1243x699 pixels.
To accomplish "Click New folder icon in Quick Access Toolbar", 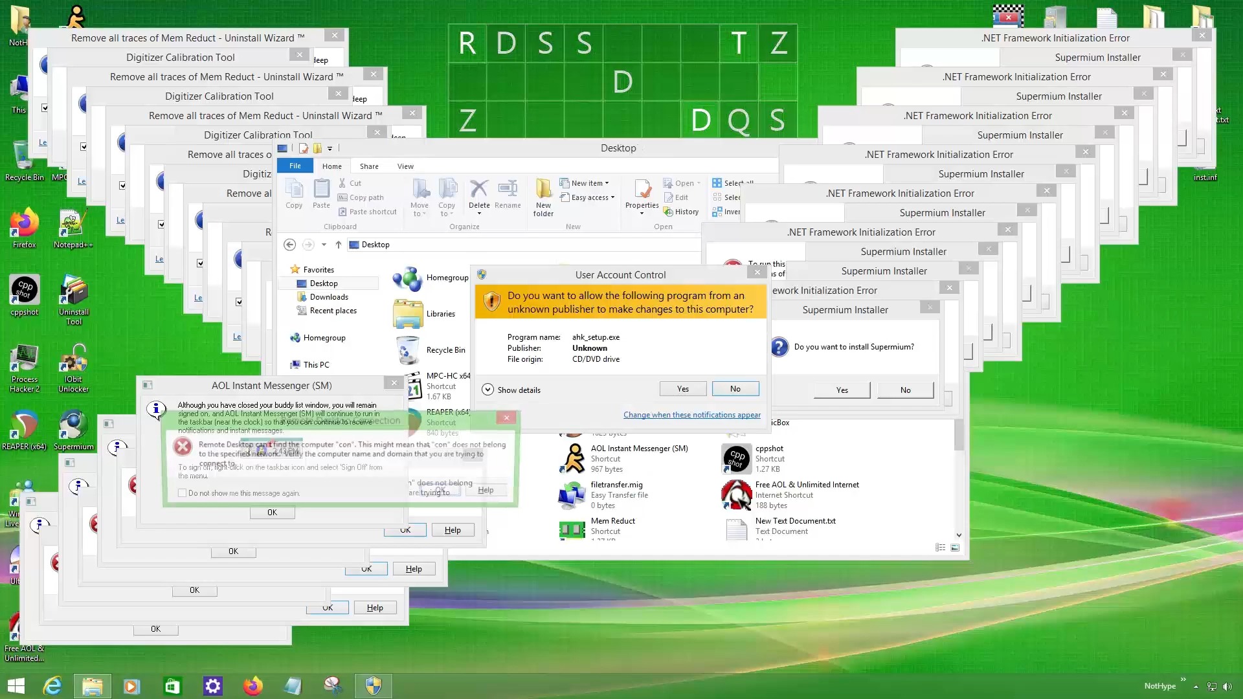I will 317,148.
